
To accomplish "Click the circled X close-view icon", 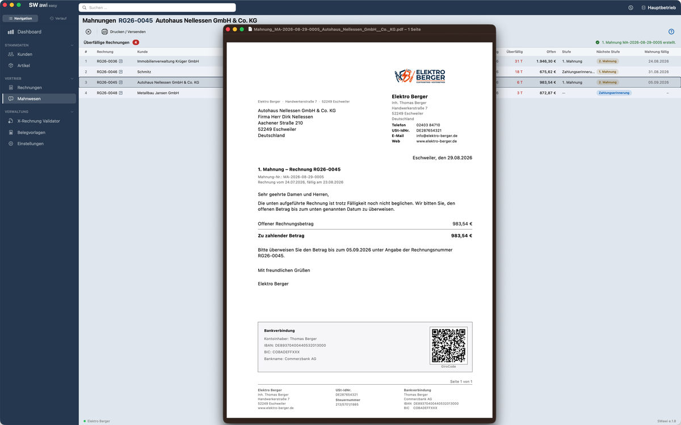I will [x=89, y=32].
